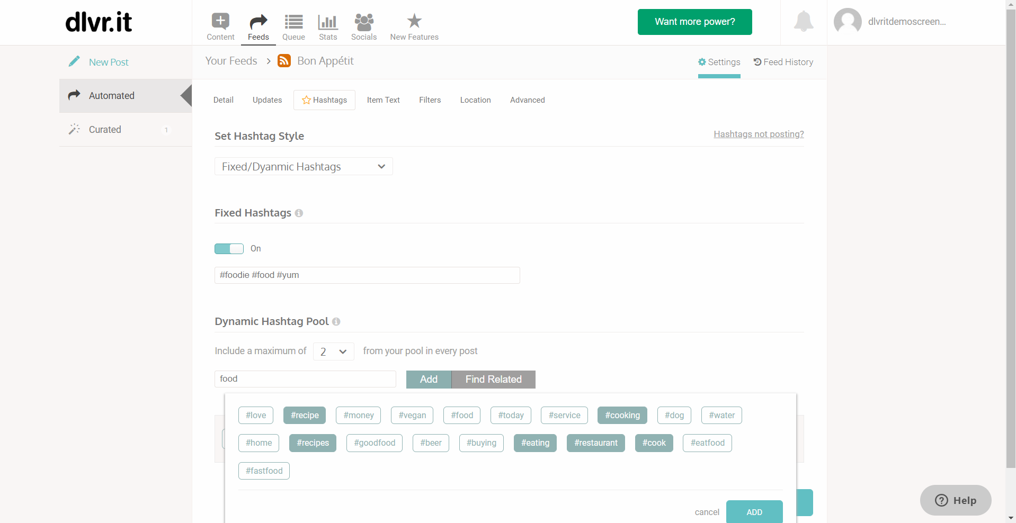
Task: Open the maximum hashtags count dropdown
Action: (x=334, y=351)
